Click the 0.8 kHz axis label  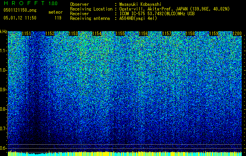click(x=4, y=109)
